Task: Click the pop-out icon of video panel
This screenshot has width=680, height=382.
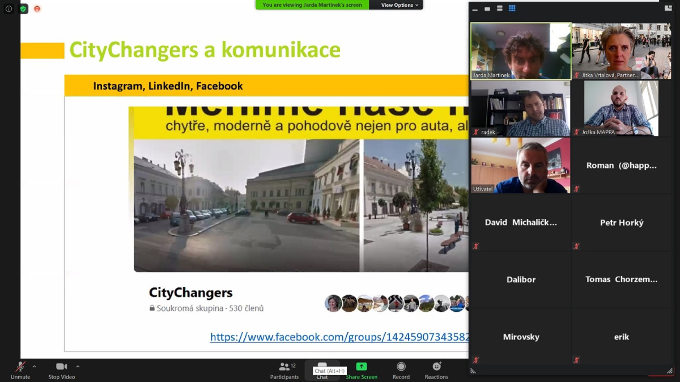Action: tap(668, 9)
